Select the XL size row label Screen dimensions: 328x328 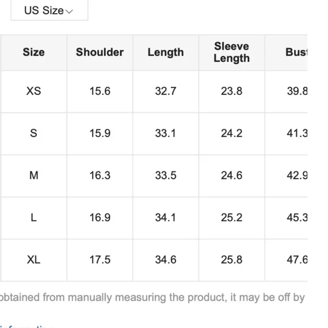pos(34,260)
